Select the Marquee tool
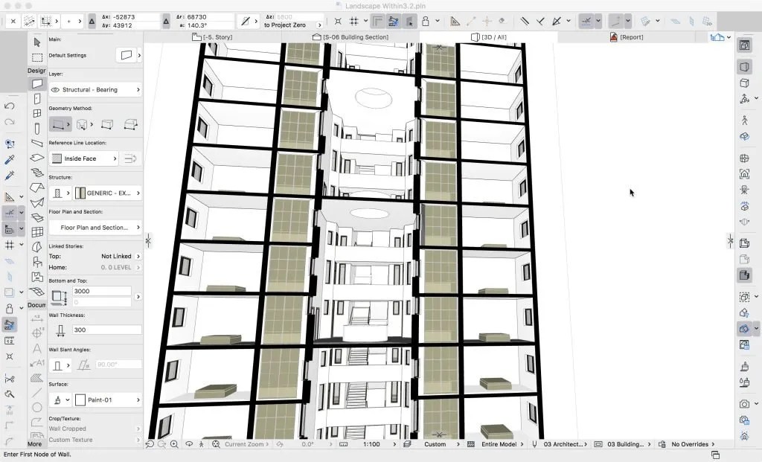The image size is (762, 462). point(37,57)
